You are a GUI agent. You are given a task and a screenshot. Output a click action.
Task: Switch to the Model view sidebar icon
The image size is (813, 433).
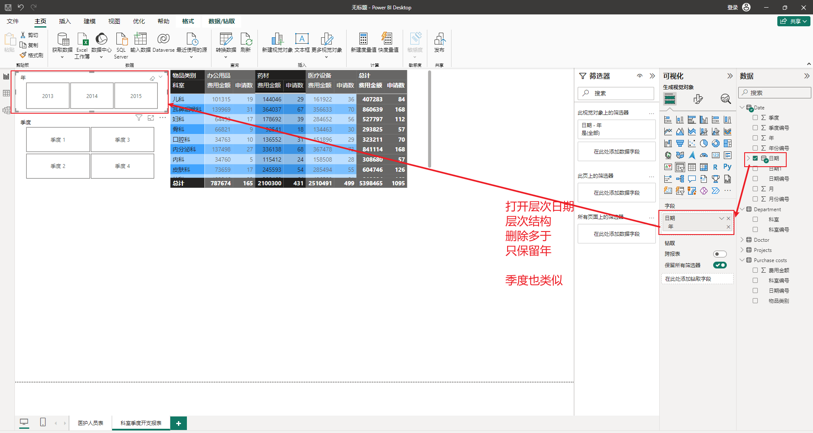click(x=6, y=110)
